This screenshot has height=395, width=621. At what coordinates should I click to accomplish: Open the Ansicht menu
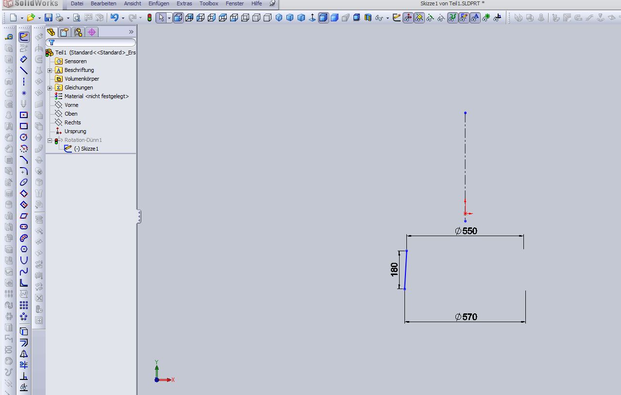click(x=133, y=3)
